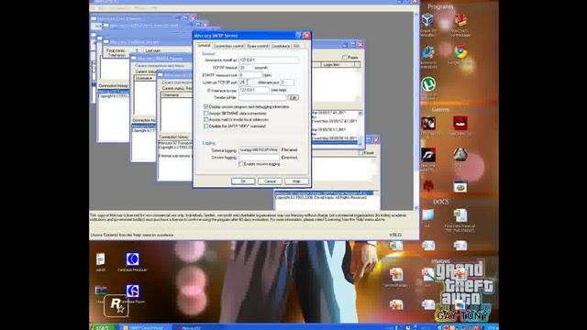Open the Compliance tab

pos(281,46)
